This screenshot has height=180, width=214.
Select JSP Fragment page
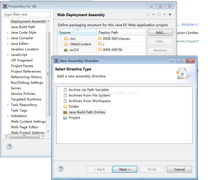click(22, 60)
